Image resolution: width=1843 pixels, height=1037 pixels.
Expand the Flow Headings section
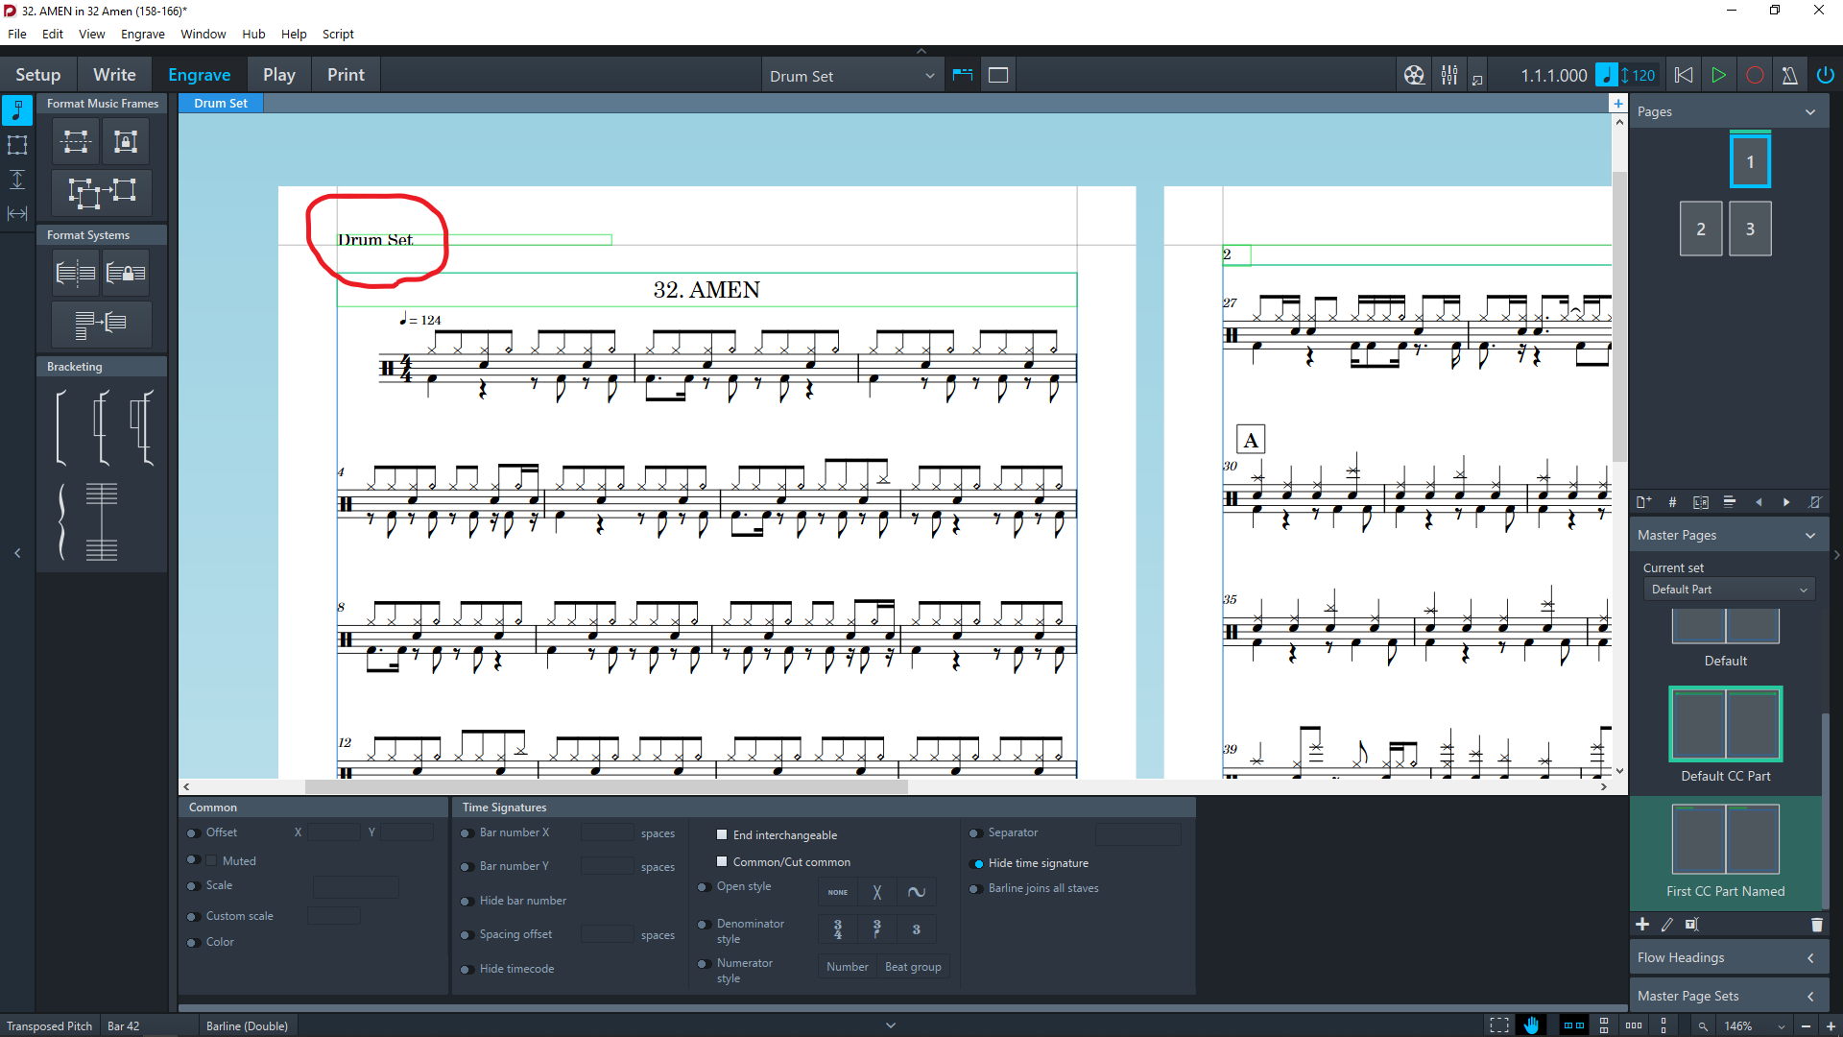click(1726, 957)
